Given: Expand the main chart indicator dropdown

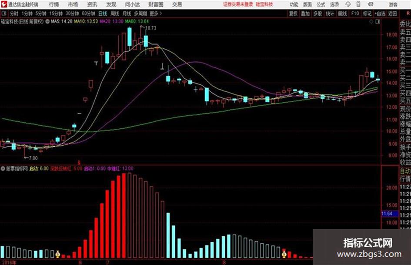Looking at the screenshot, I should tap(47, 21).
